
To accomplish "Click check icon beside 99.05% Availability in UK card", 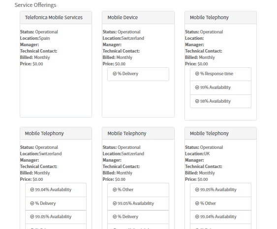I will pyautogui.click(x=197, y=190).
